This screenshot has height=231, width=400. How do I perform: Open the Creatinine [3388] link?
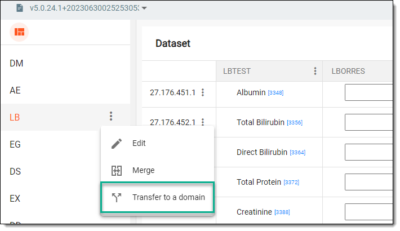(x=282, y=212)
